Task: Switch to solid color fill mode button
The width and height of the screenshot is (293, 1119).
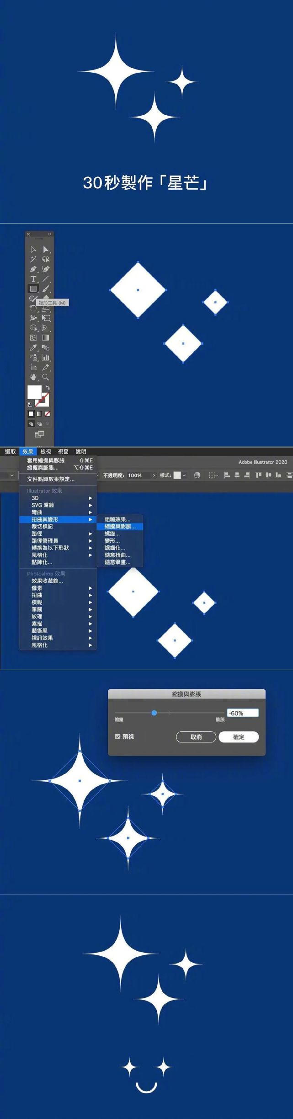Action: click(31, 414)
